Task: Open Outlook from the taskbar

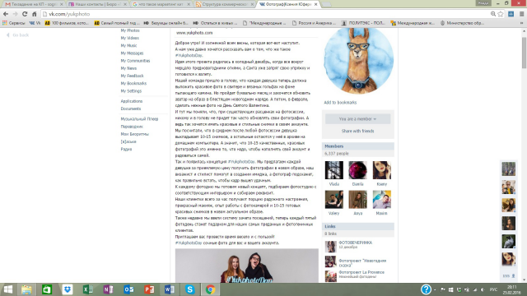Action: tap(128, 289)
